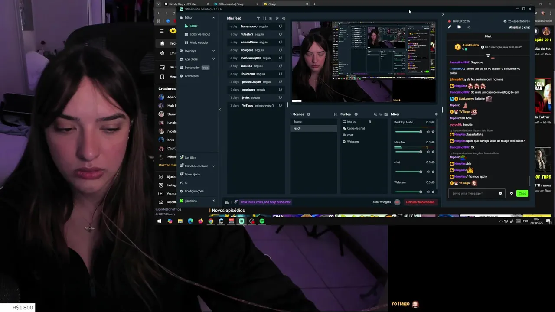This screenshot has height=312, width=555.
Task: Select the react scene
Action: pyautogui.click(x=313, y=128)
